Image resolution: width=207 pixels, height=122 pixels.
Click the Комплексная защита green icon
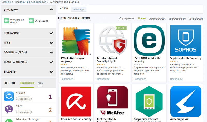click(x=6, y=21)
